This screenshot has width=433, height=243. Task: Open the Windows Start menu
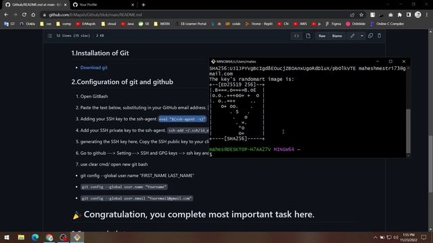pyautogui.click(x=7, y=237)
